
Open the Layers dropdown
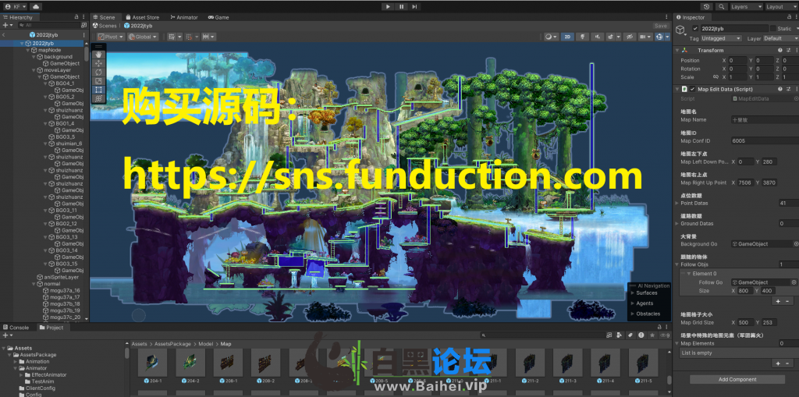[746, 6]
